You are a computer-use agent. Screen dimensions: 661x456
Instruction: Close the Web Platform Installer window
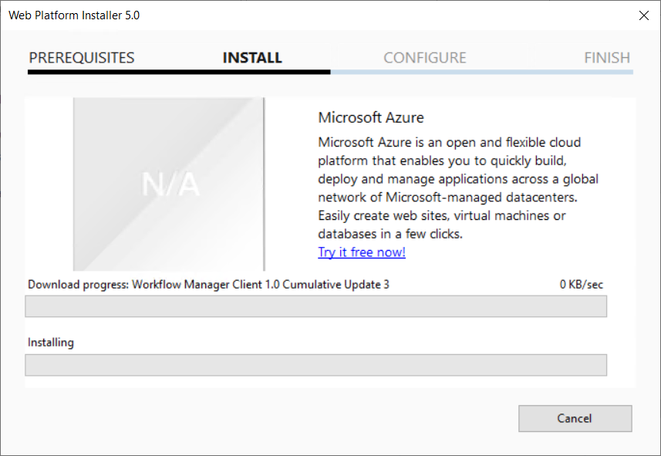point(644,15)
